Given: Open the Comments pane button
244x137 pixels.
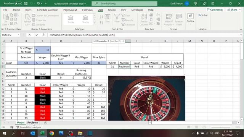Looking at the screenshot, I should pos(215,10).
